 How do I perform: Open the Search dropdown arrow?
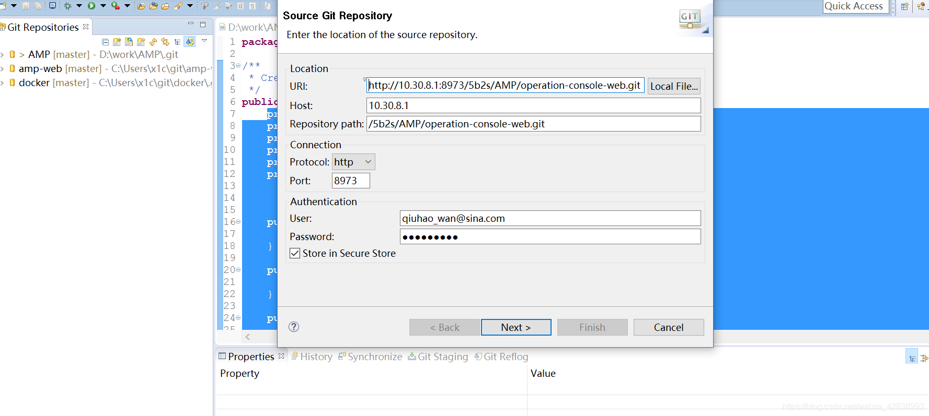[190, 6]
